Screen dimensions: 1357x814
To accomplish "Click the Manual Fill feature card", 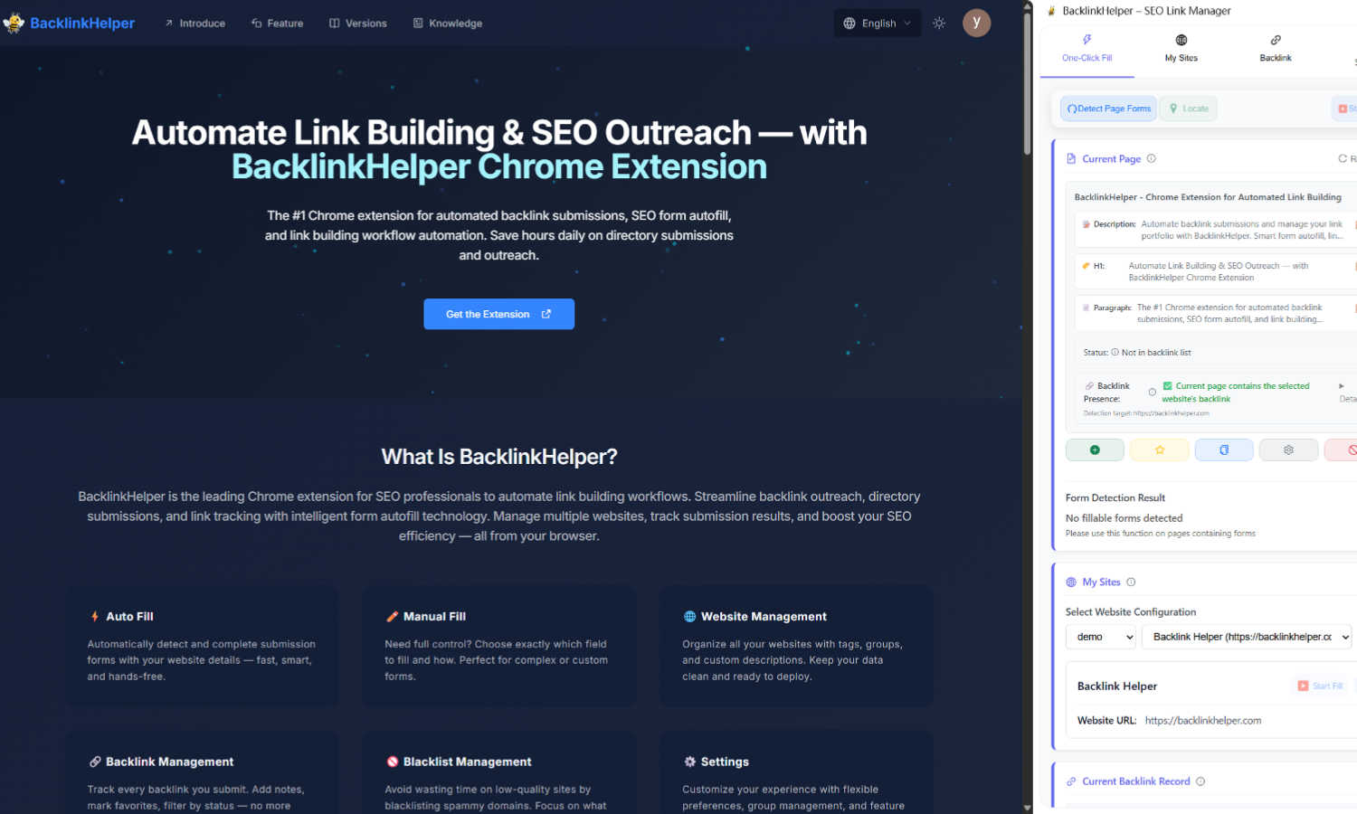I will tap(499, 646).
